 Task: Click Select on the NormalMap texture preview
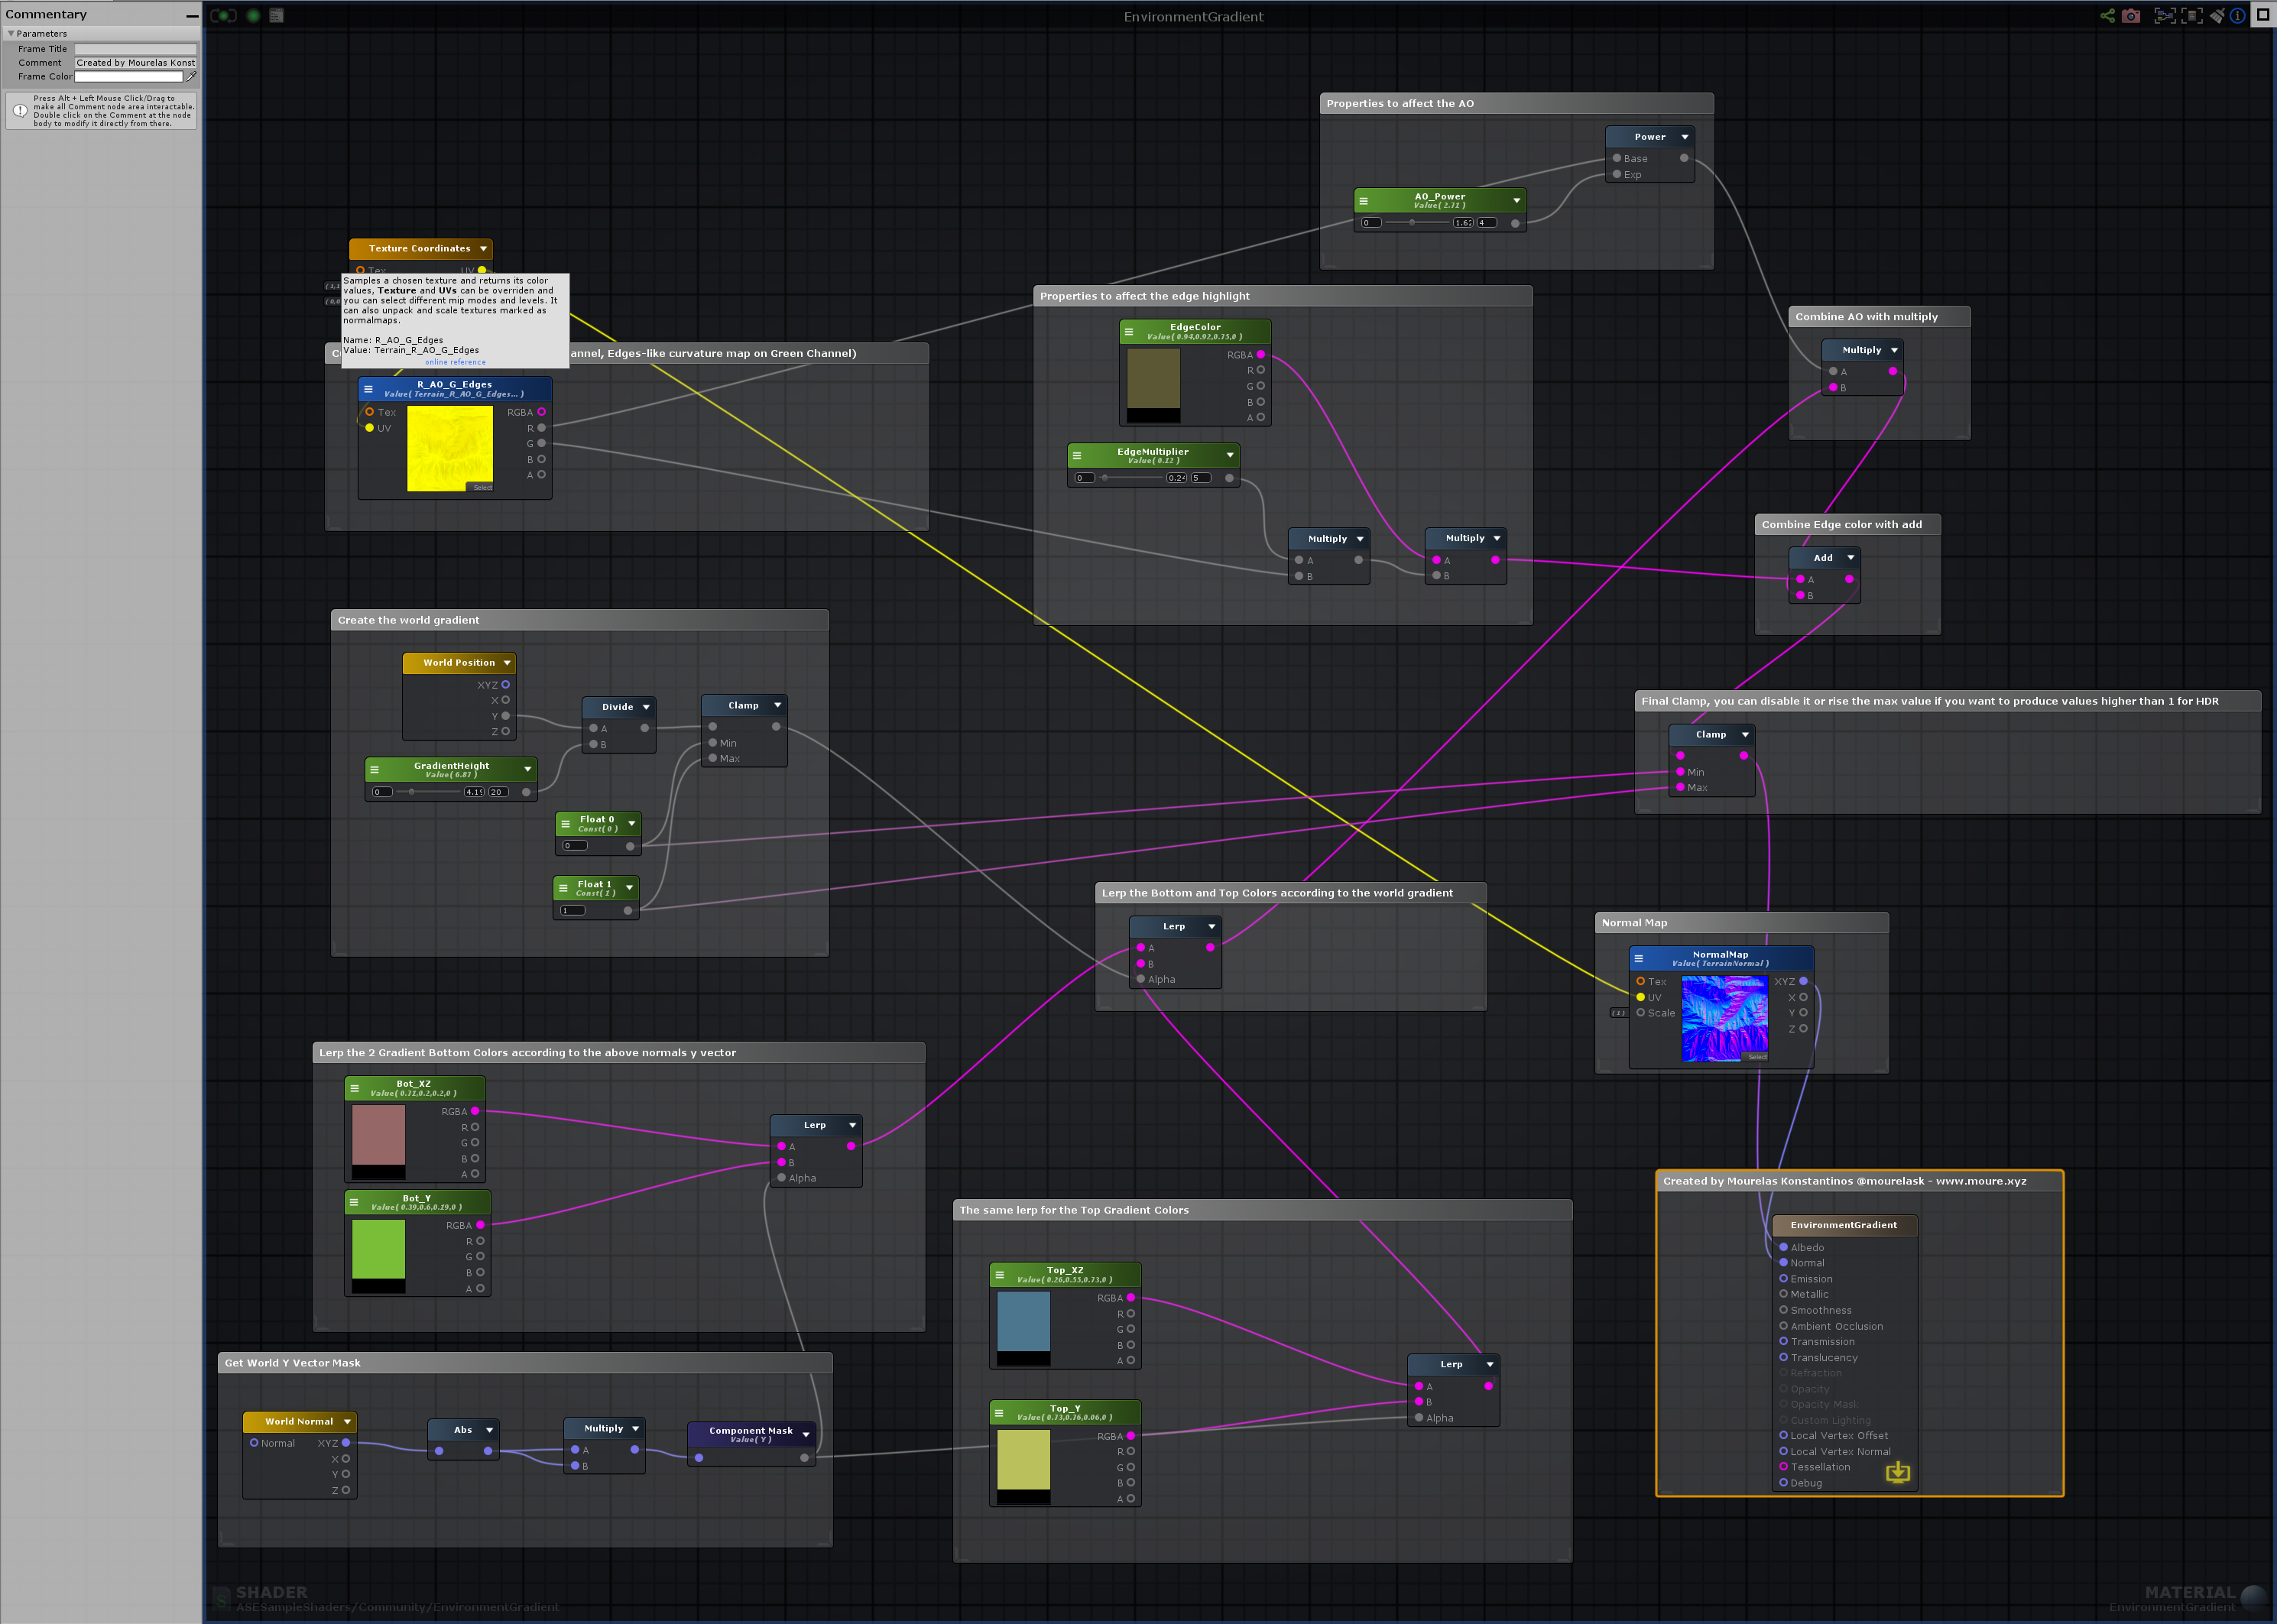coord(1757,1057)
